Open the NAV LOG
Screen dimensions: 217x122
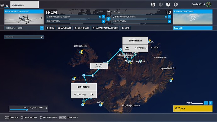193,28
